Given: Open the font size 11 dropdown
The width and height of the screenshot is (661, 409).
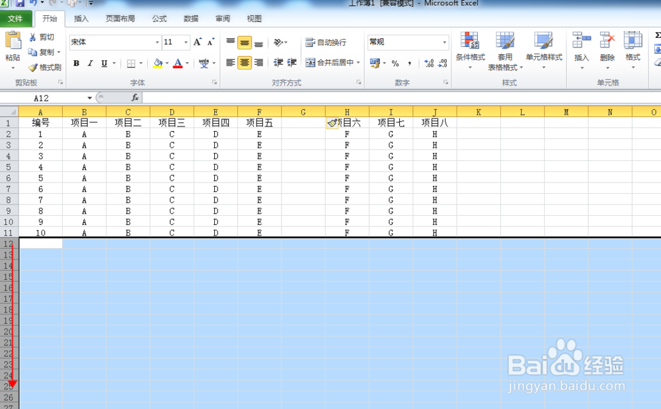Looking at the screenshot, I should (186, 42).
